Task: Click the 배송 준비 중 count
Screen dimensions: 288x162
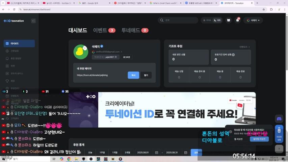Action: pos(200,77)
